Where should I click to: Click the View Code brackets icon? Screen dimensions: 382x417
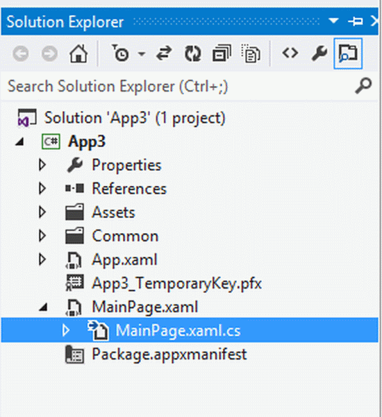coord(290,53)
